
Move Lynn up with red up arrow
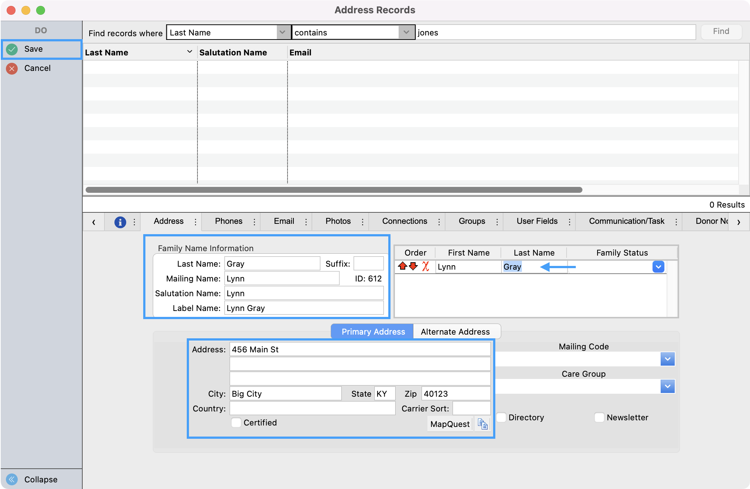tap(403, 266)
